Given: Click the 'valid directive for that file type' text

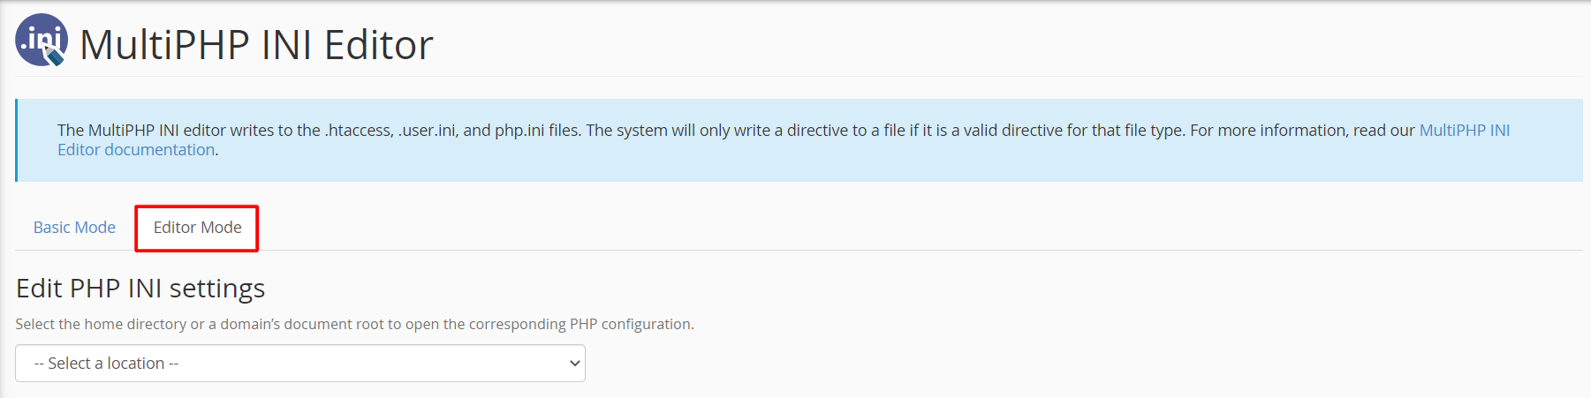Looking at the screenshot, I should [1072, 131].
